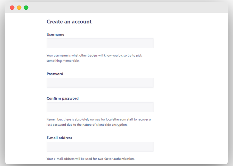
Task: Close the window with the red button
Action: tap(12, 8)
